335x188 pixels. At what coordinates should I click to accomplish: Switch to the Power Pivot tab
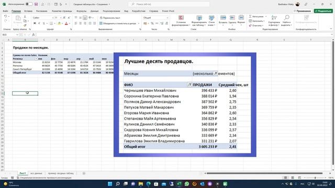[168, 11]
